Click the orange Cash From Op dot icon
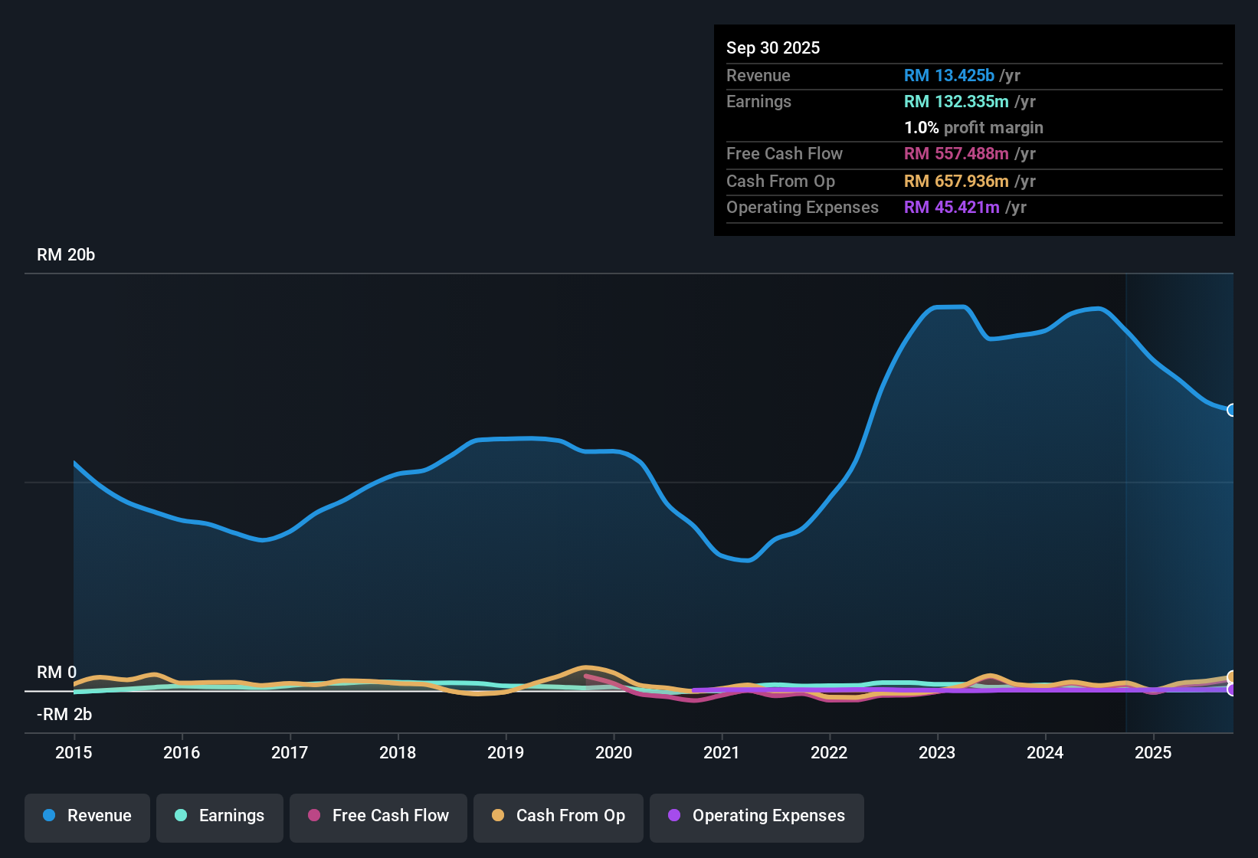The image size is (1258, 858). [x=498, y=816]
